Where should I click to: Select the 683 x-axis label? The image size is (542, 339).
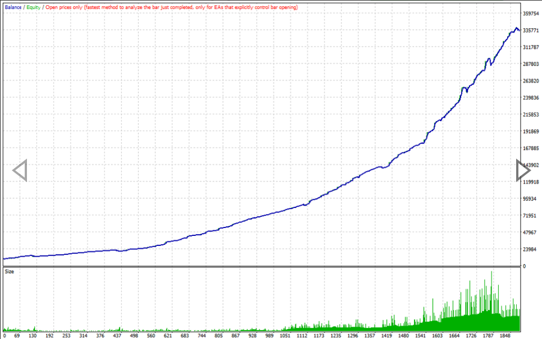pos(185,336)
